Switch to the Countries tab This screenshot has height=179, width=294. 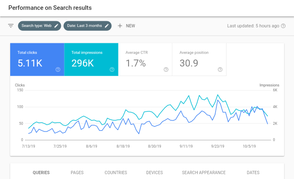[x=116, y=172]
